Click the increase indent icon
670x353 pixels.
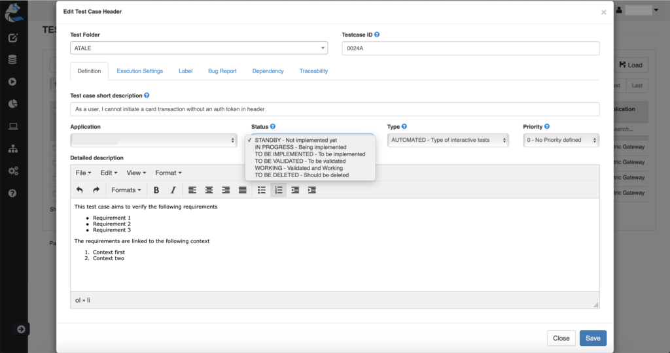point(312,190)
